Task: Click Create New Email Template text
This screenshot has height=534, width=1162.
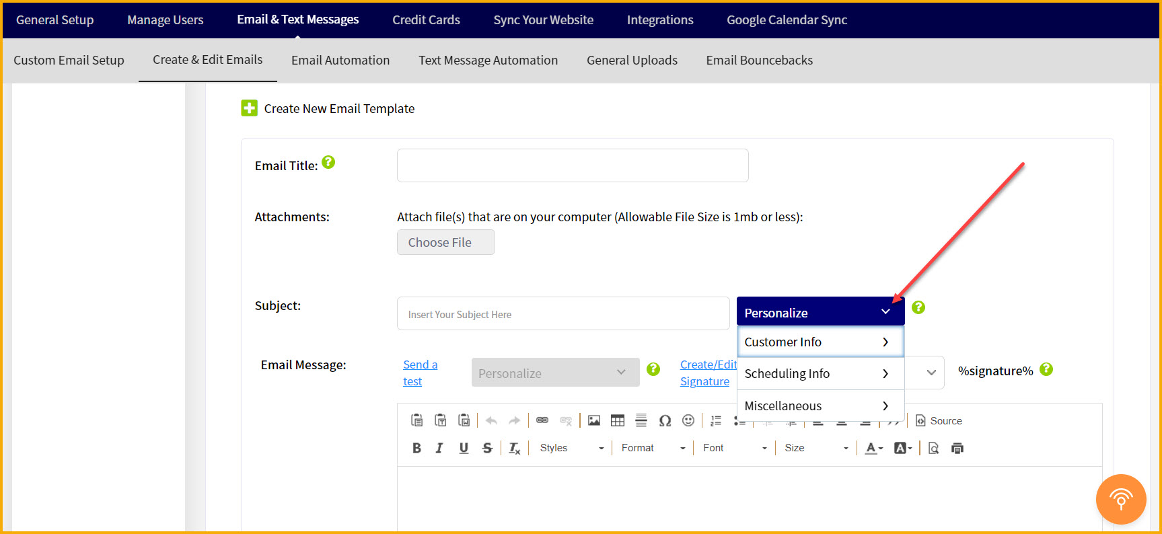Action: coord(339,108)
